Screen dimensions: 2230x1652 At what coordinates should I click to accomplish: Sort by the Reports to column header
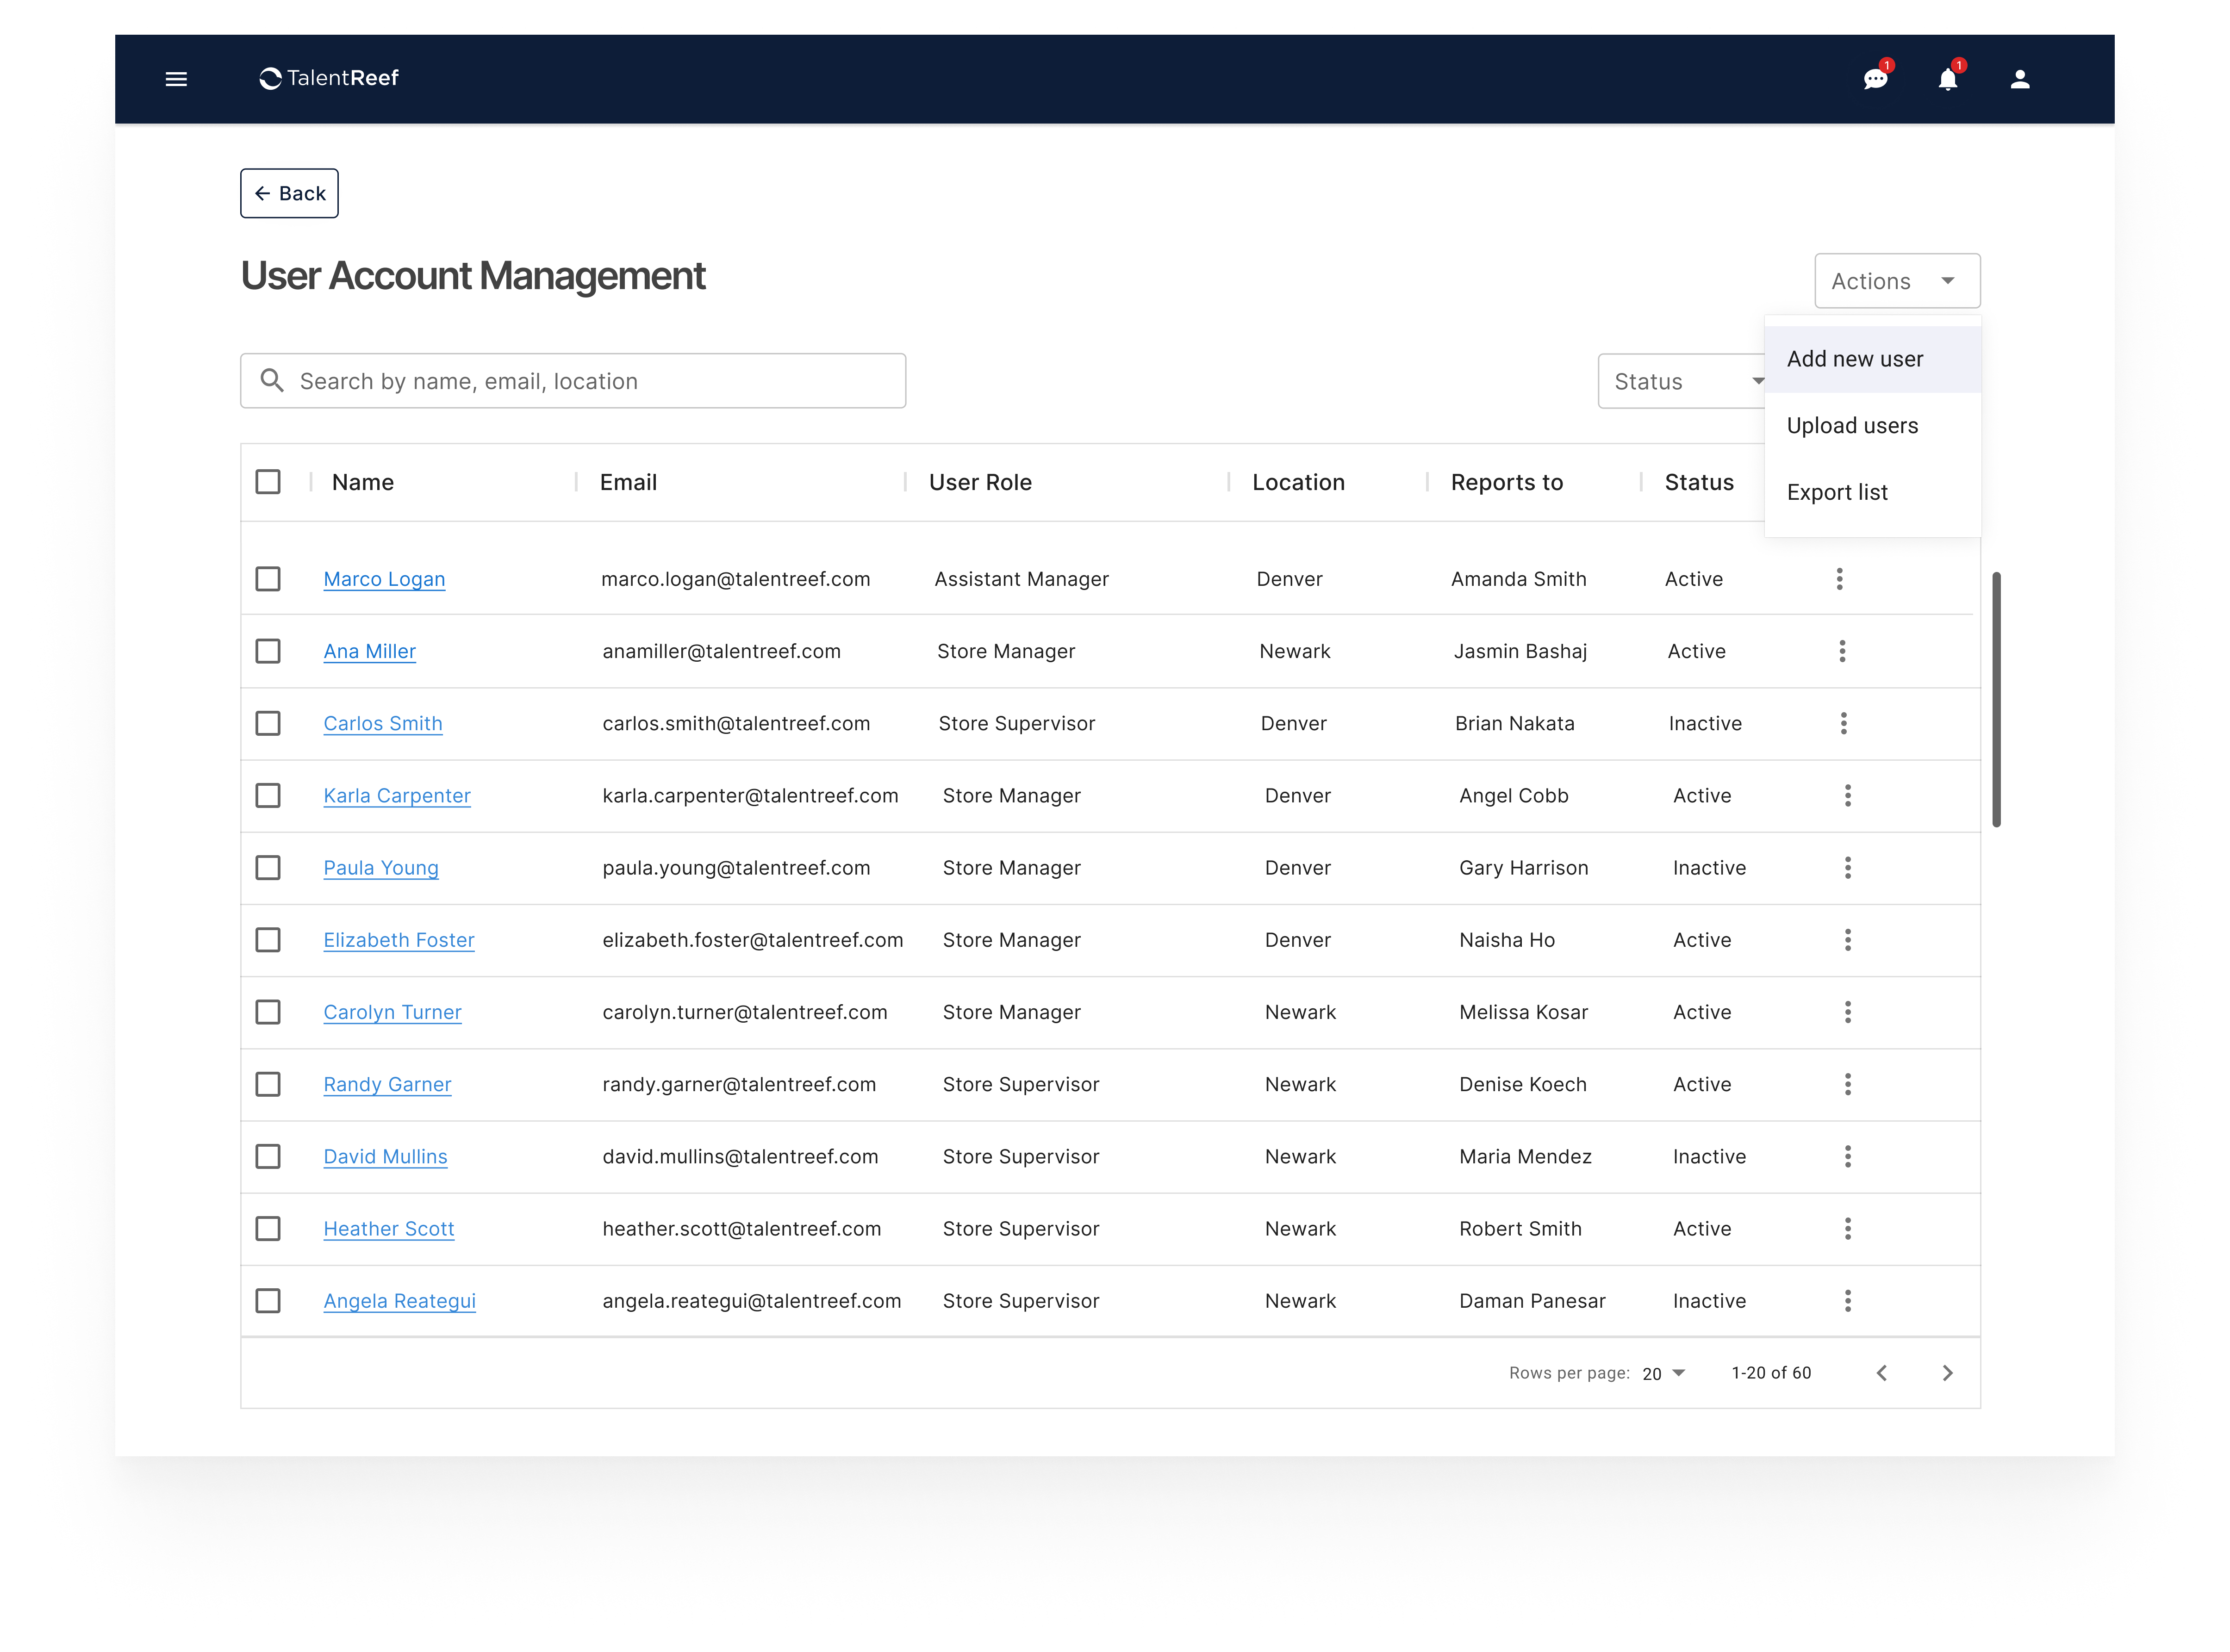point(1506,482)
